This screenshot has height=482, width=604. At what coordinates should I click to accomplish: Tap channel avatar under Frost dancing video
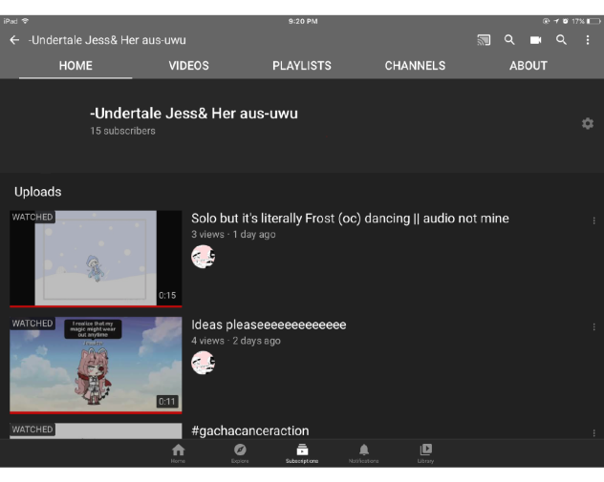coord(203,257)
